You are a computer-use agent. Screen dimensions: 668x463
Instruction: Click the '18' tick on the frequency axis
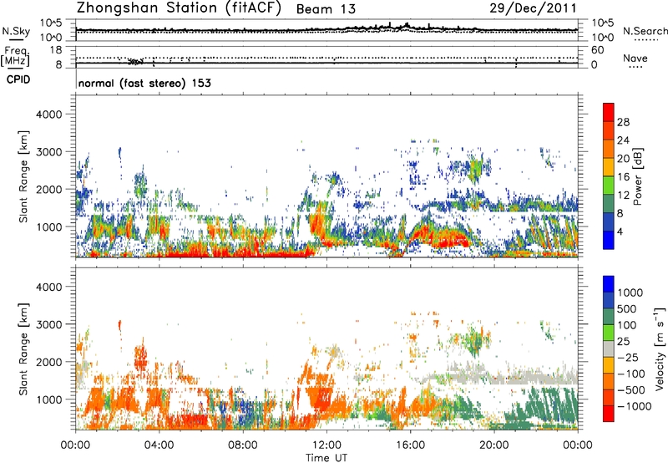coord(56,50)
